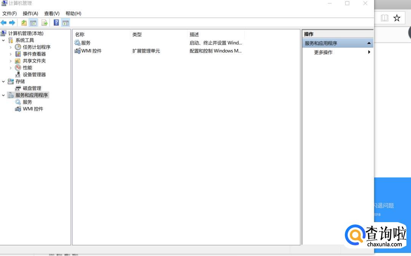
Task: Click the 服务 gear icon in list
Action: 77,43
